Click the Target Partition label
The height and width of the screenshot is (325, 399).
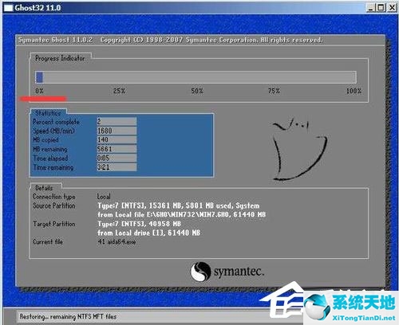(54, 224)
